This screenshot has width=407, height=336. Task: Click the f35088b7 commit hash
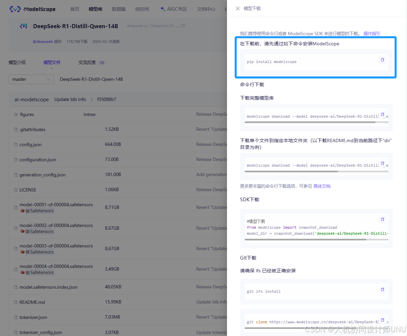point(107,99)
